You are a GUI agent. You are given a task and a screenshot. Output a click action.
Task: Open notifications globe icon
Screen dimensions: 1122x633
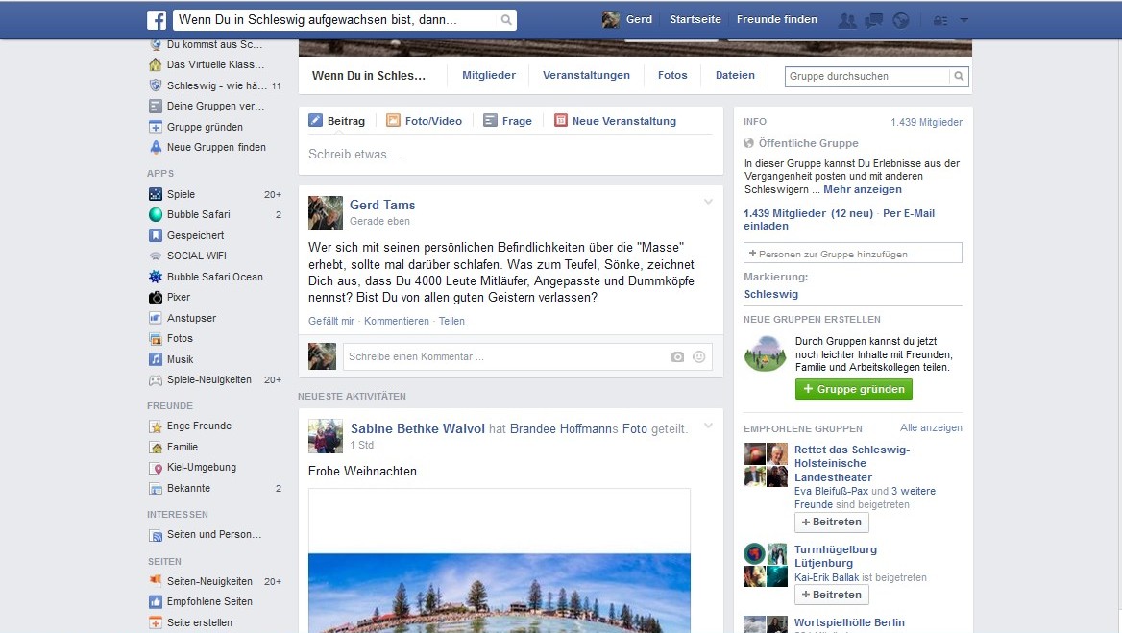coord(901,21)
